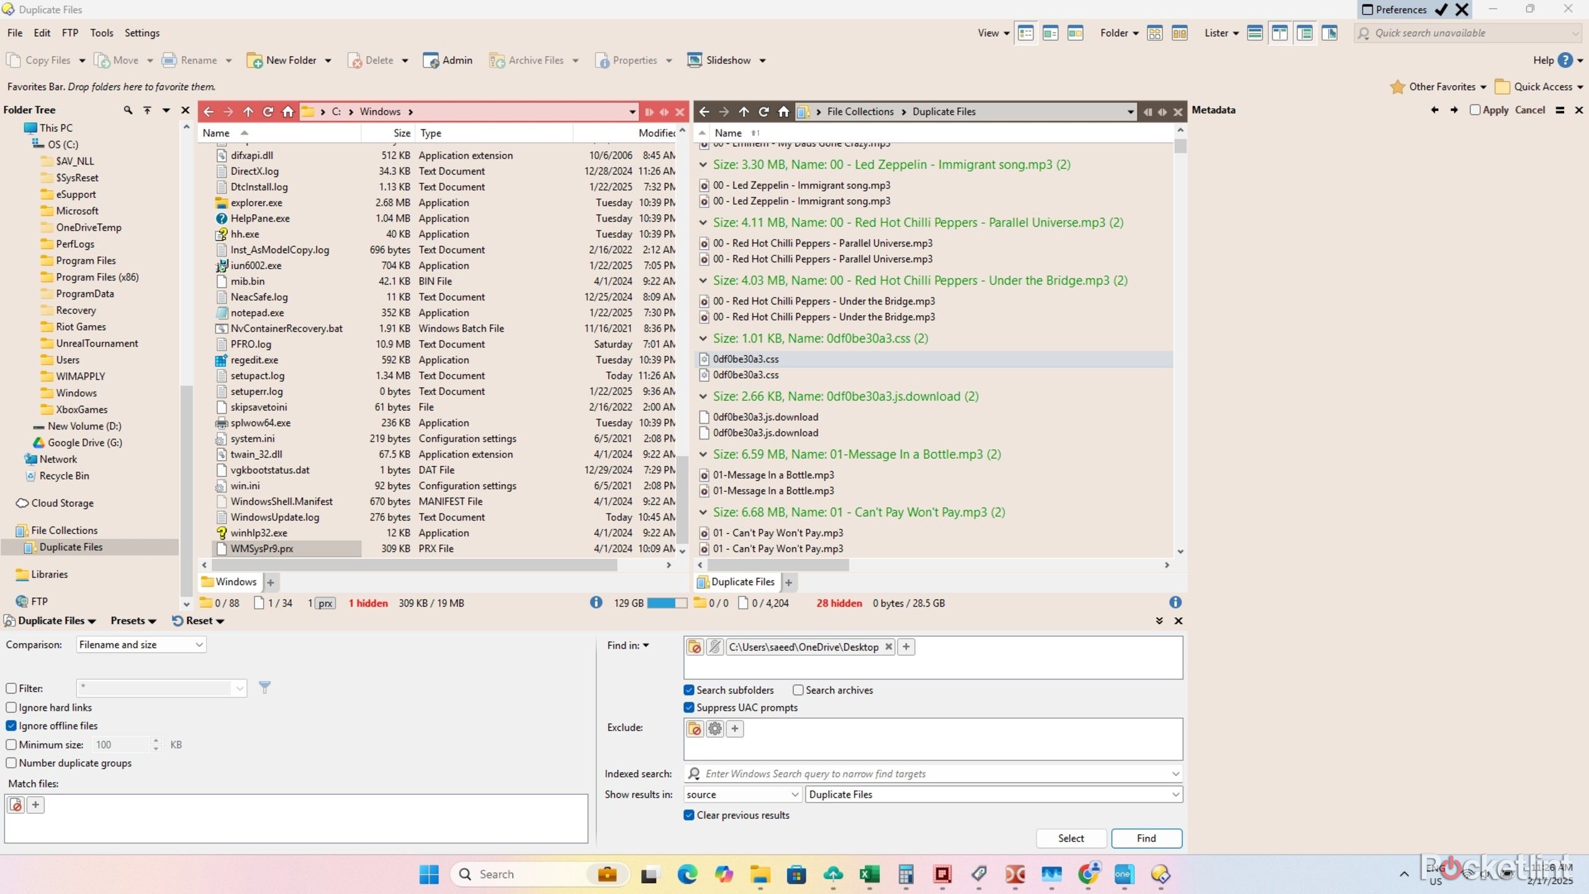1589x894 pixels.
Task: Click the filter funnel icon
Action: (264, 687)
